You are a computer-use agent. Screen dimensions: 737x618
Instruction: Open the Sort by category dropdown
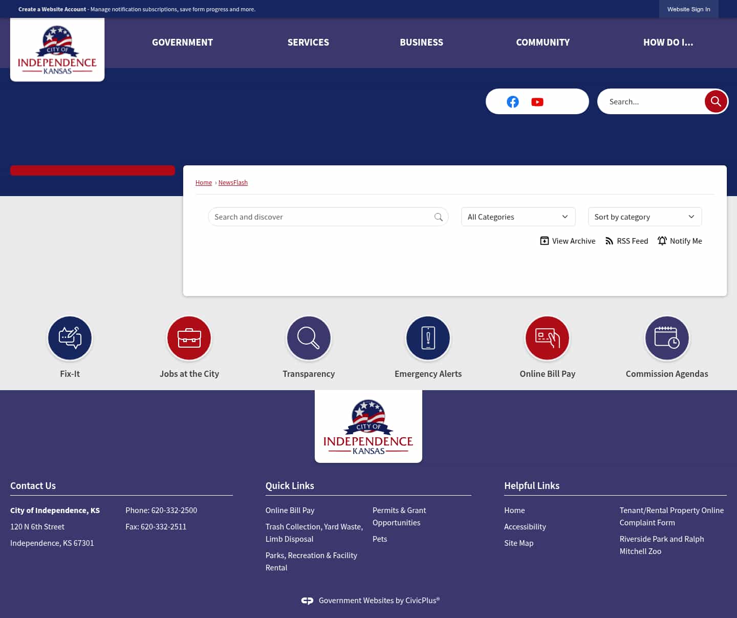click(645, 217)
